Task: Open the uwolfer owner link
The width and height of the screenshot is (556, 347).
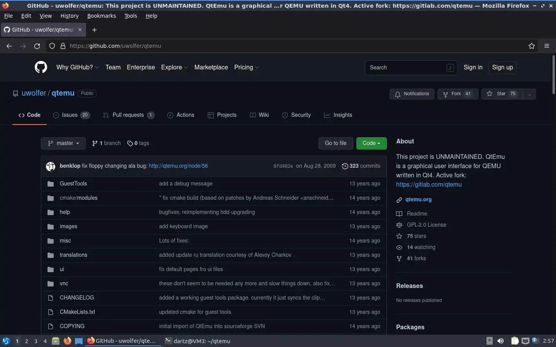Action: tap(34, 93)
